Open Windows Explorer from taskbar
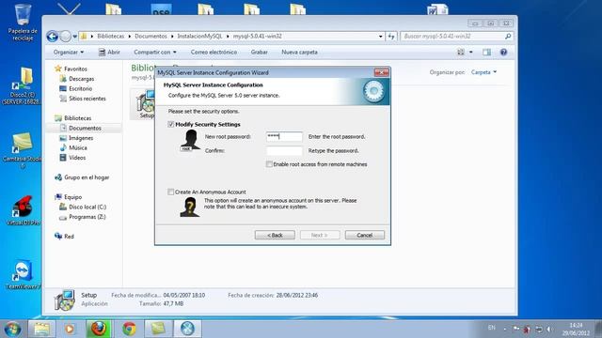Viewport: 602px width, 338px height. click(41, 329)
